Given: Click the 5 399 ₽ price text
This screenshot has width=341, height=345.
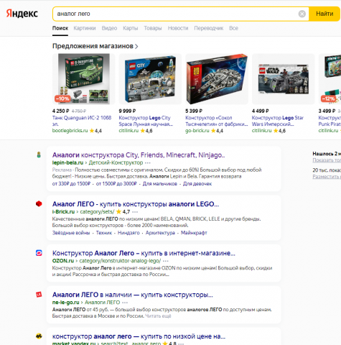Looking at the screenshot, I should pyautogui.click(x=194, y=111).
